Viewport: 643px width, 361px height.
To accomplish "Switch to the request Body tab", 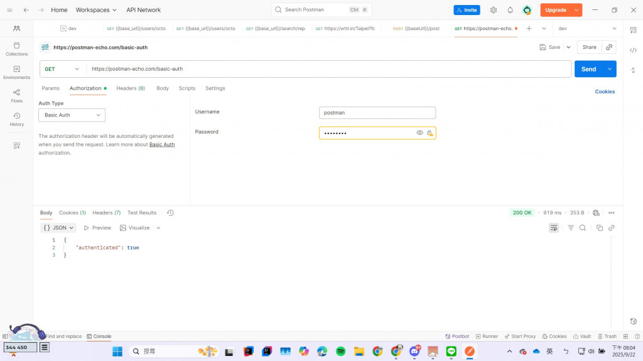I will point(163,88).
